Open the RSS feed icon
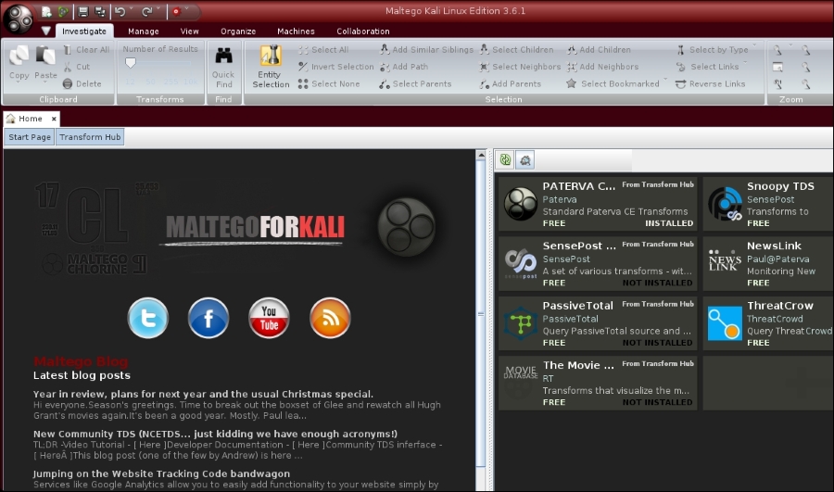This screenshot has width=834, height=492. coord(330,318)
